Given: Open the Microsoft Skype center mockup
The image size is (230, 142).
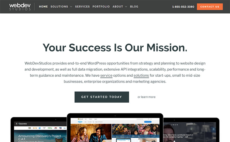Looking at the screenshot, I should [x=115, y=128].
